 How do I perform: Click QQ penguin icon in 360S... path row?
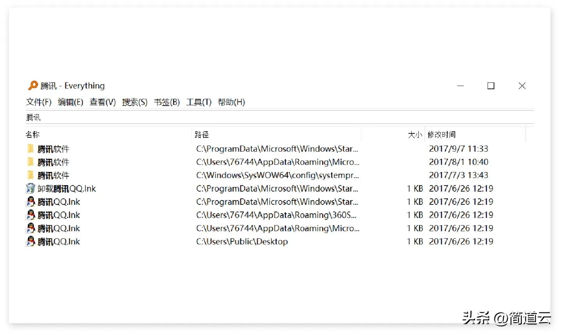point(30,215)
